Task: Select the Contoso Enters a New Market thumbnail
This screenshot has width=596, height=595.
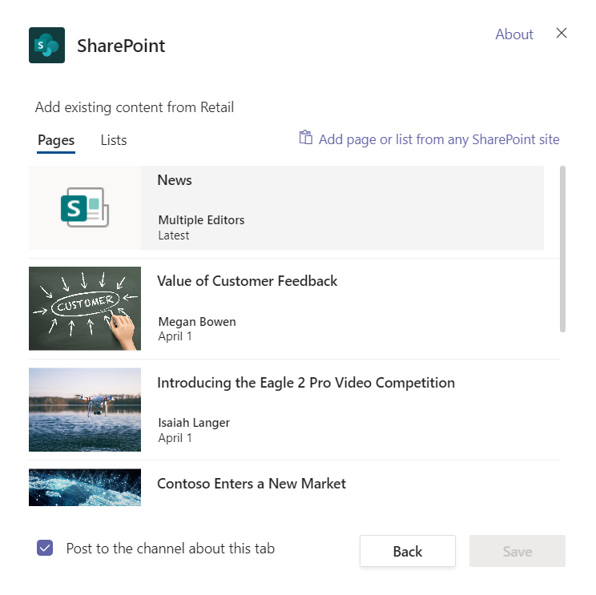Action: pyautogui.click(x=85, y=488)
